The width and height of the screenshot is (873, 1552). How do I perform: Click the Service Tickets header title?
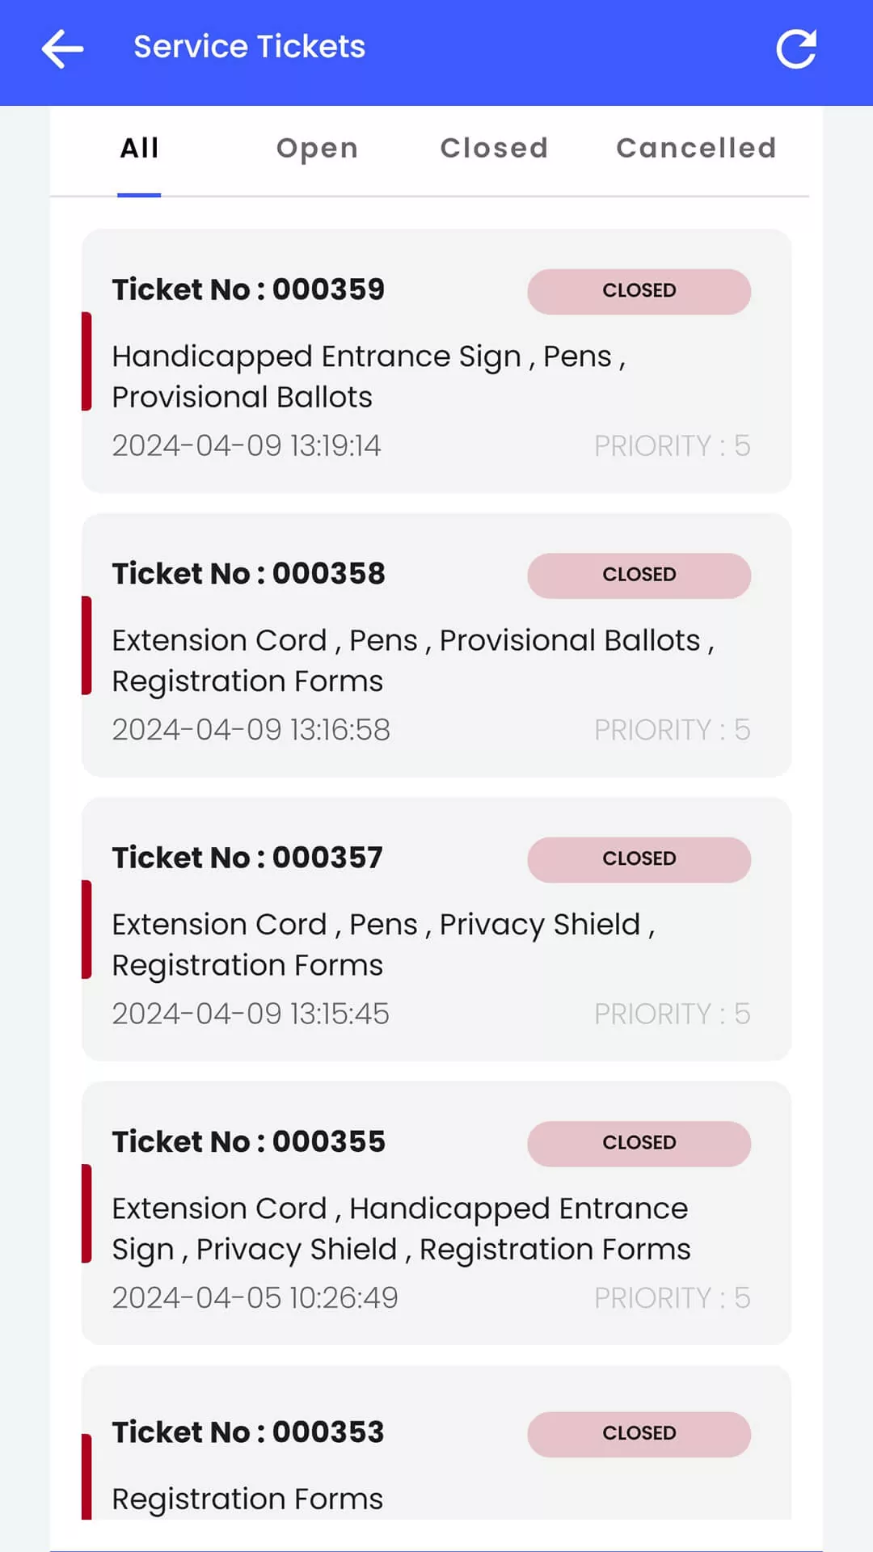(x=249, y=47)
